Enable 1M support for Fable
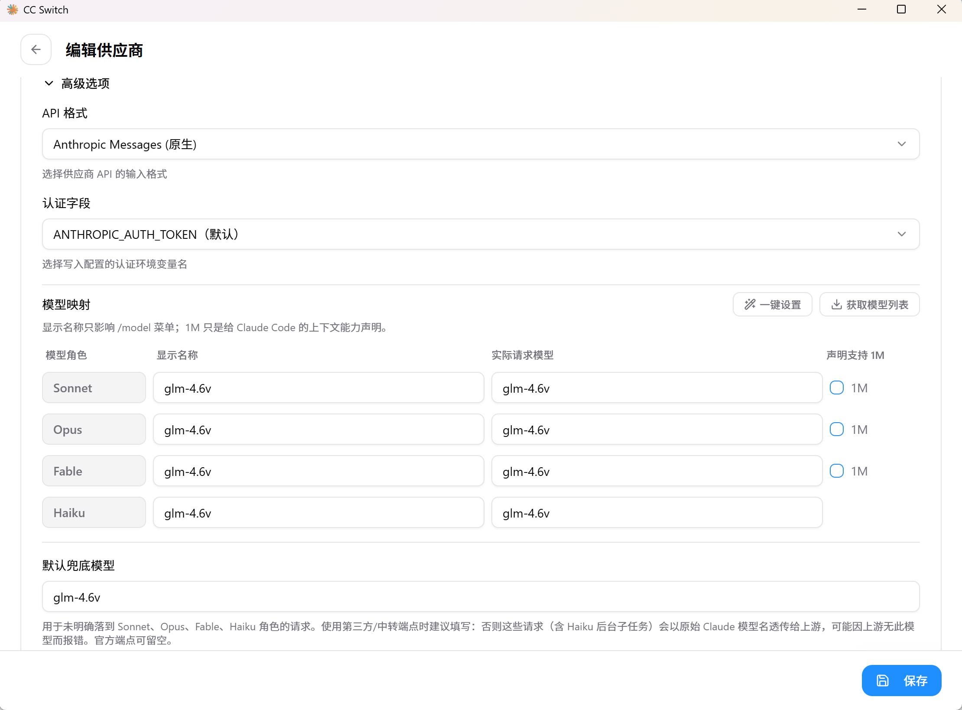 837,471
